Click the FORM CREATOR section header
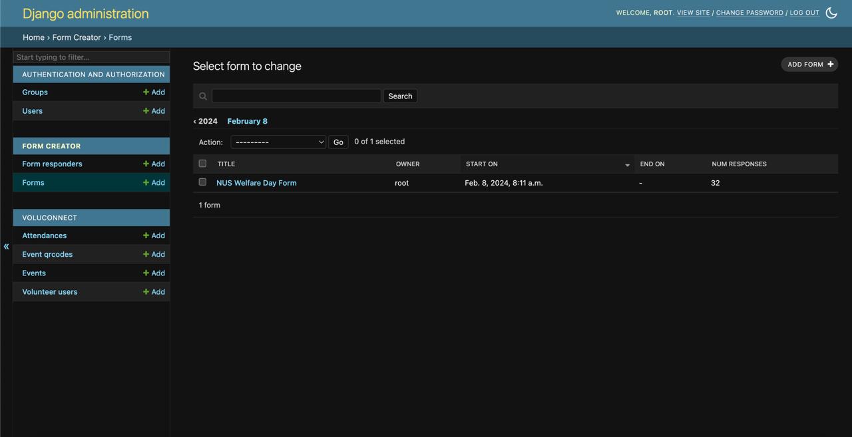Image resolution: width=852 pixels, height=437 pixels. click(51, 146)
